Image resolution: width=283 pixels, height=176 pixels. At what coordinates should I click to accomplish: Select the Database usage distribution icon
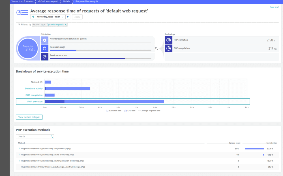coord(44,48)
